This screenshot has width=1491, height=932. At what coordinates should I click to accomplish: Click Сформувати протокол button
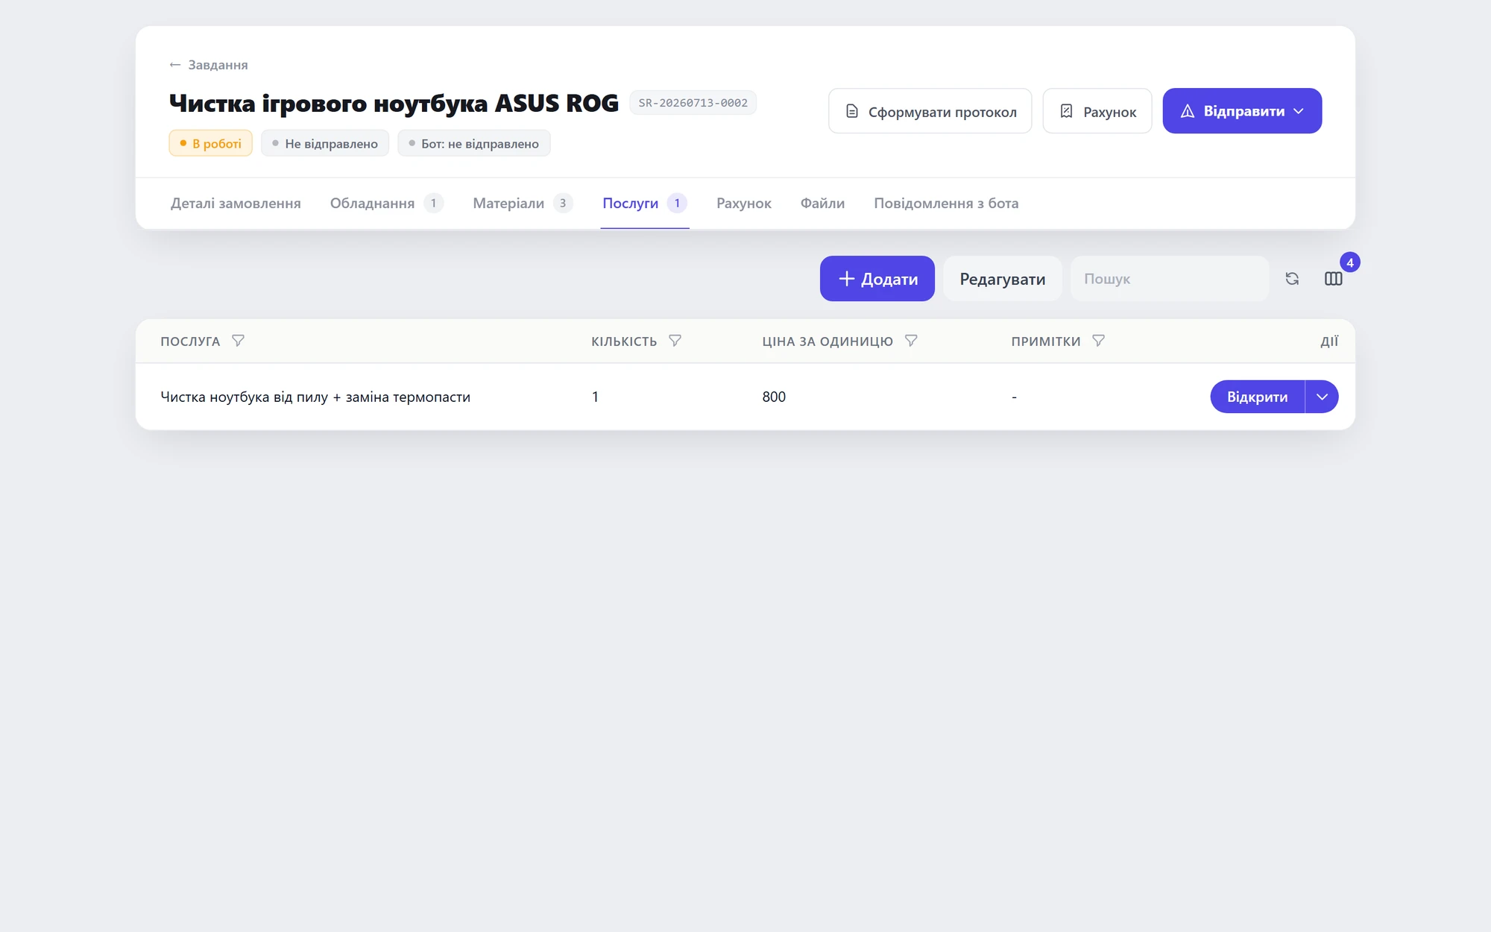(930, 111)
